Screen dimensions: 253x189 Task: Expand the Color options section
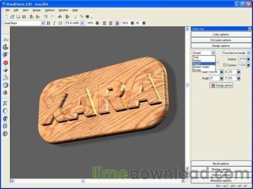pos(221,34)
